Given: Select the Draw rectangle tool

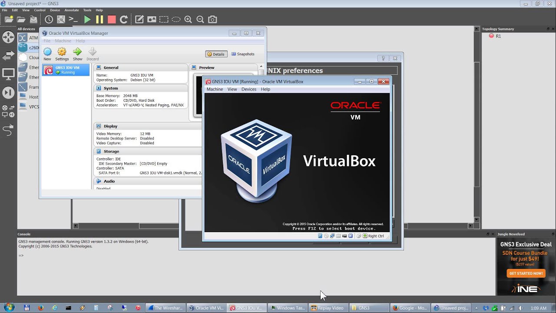Looking at the screenshot, I should (164, 20).
